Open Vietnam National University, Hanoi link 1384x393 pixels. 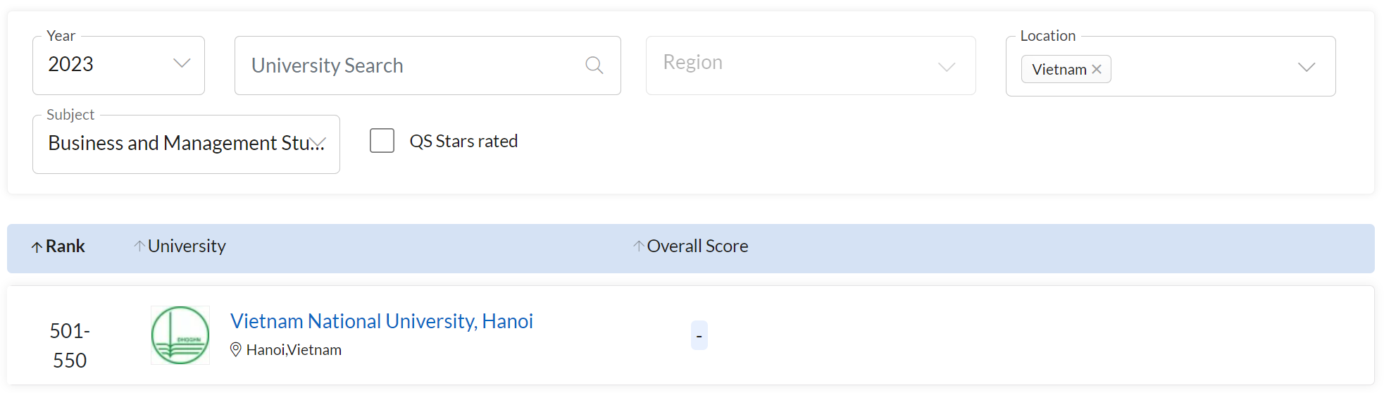pyautogui.click(x=382, y=321)
